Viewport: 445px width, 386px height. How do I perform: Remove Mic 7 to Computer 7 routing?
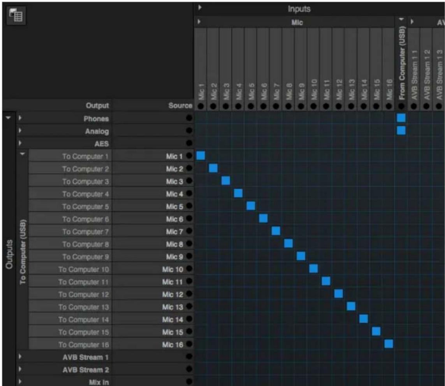coord(276,231)
